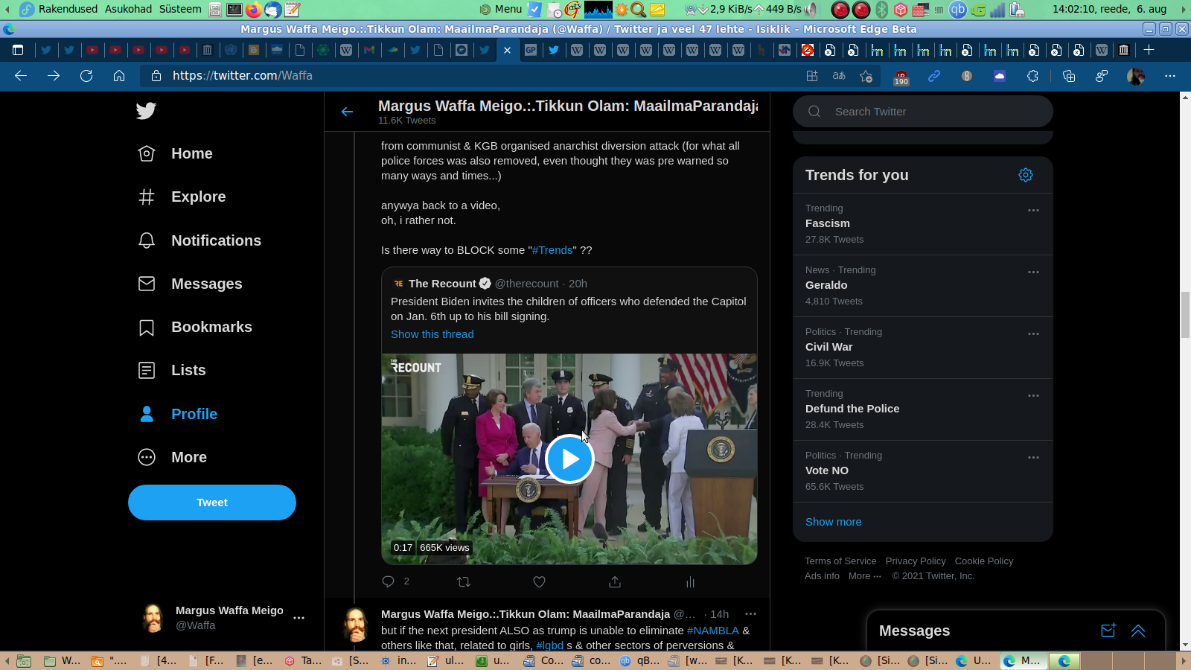Screen dimensions: 1191x670
Task: Compose new message in Messages drawer
Action: [x=1108, y=631]
